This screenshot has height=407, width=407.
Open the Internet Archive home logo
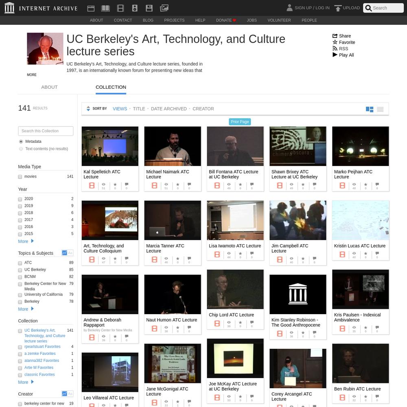pyautogui.click(x=41, y=8)
